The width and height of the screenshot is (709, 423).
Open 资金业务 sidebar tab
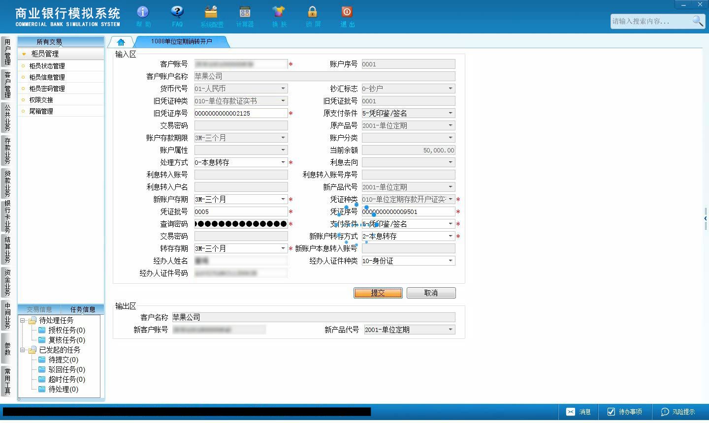click(7, 283)
